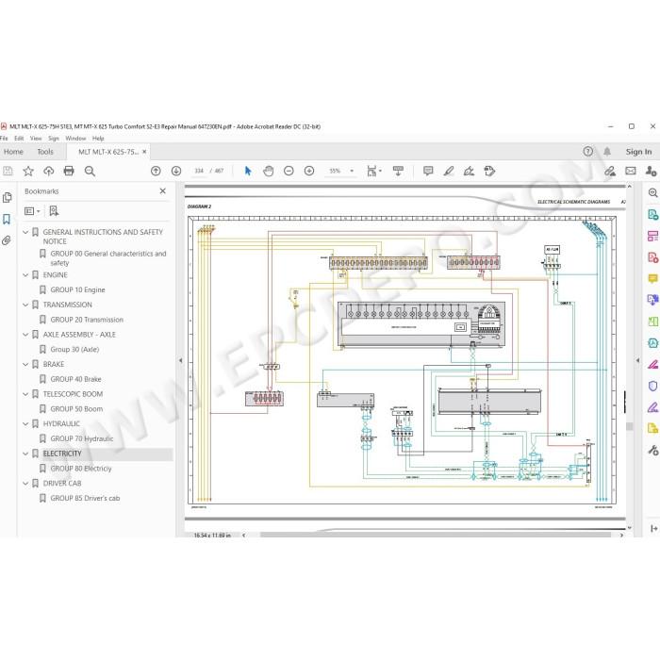Open the File menu
660x660 pixels.
click(x=4, y=138)
